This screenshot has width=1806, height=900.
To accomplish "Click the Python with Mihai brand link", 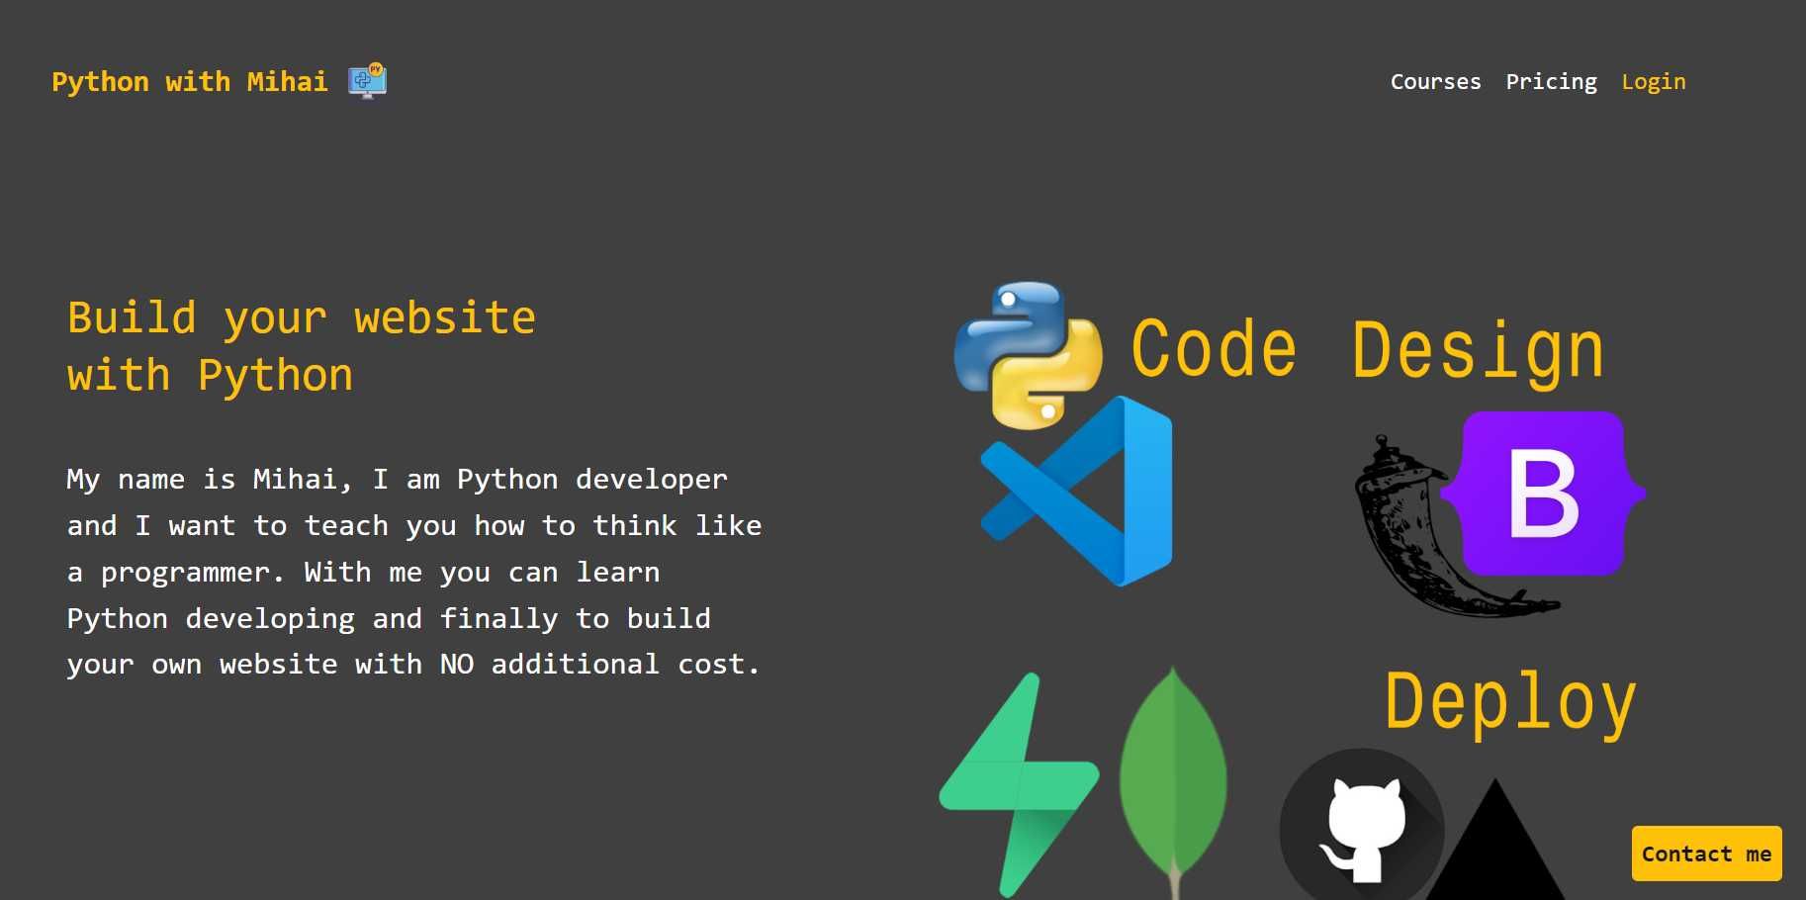I will 190,81.
